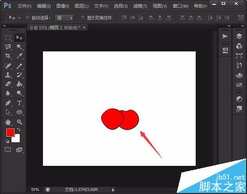Select the Healing Brush tool

(8, 66)
